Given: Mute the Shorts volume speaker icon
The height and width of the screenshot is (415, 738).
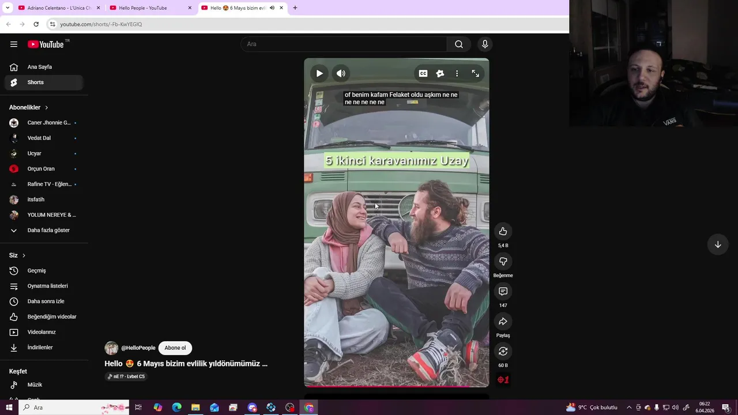Looking at the screenshot, I should coord(341,73).
